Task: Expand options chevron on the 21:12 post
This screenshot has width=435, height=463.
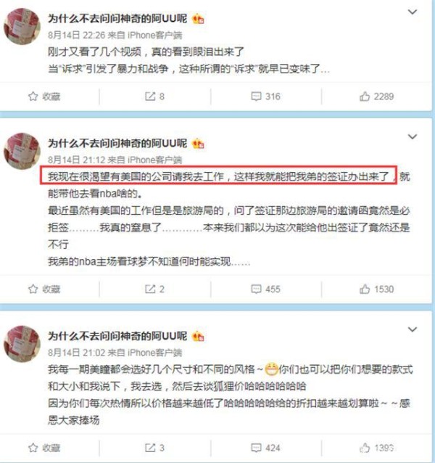Action: pyautogui.click(x=412, y=136)
